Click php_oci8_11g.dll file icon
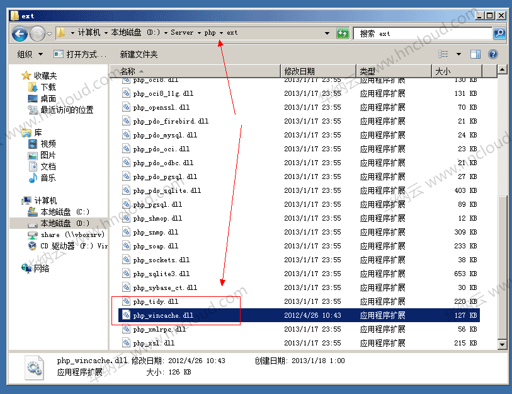The image size is (512, 394). (126, 93)
